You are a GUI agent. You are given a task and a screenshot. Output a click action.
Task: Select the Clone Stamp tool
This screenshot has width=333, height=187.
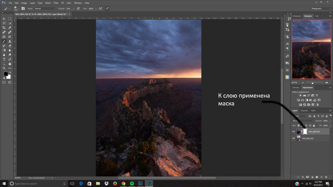pos(9,41)
